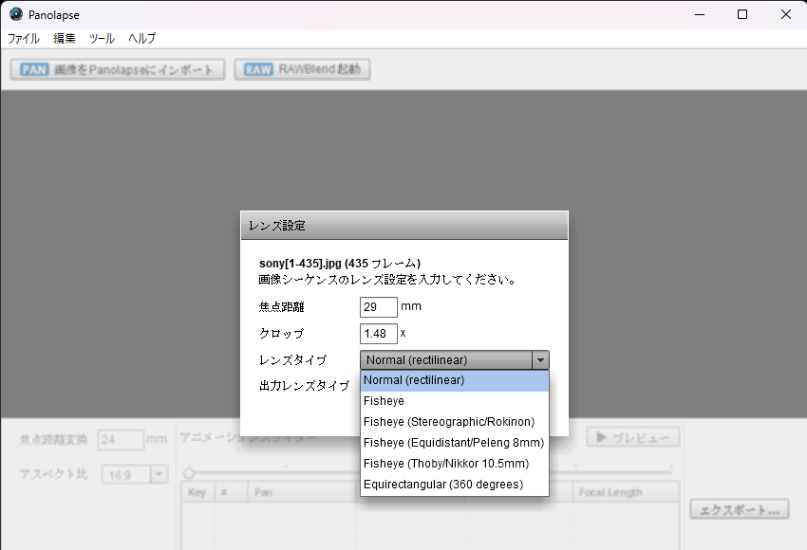Collapse the レンズタイプ dropdown arrow

pos(540,360)
